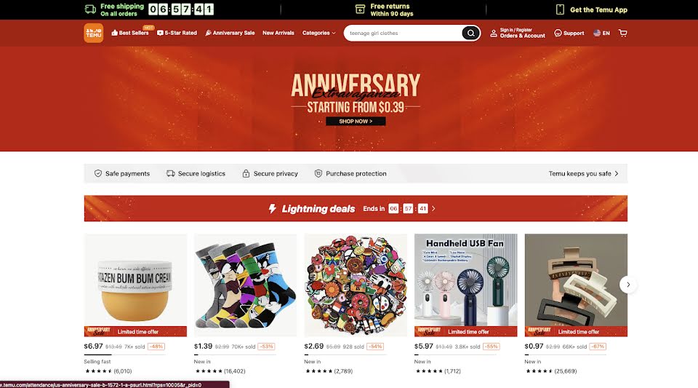Click the Free shipping truck icon
The image size is (698, 388).
coord(90,9)
